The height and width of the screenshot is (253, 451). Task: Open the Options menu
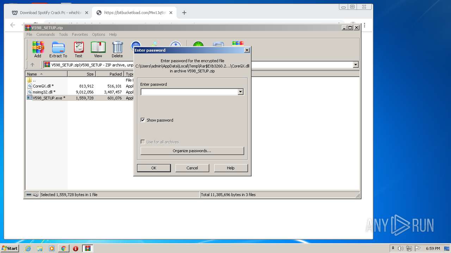(99, 34)
